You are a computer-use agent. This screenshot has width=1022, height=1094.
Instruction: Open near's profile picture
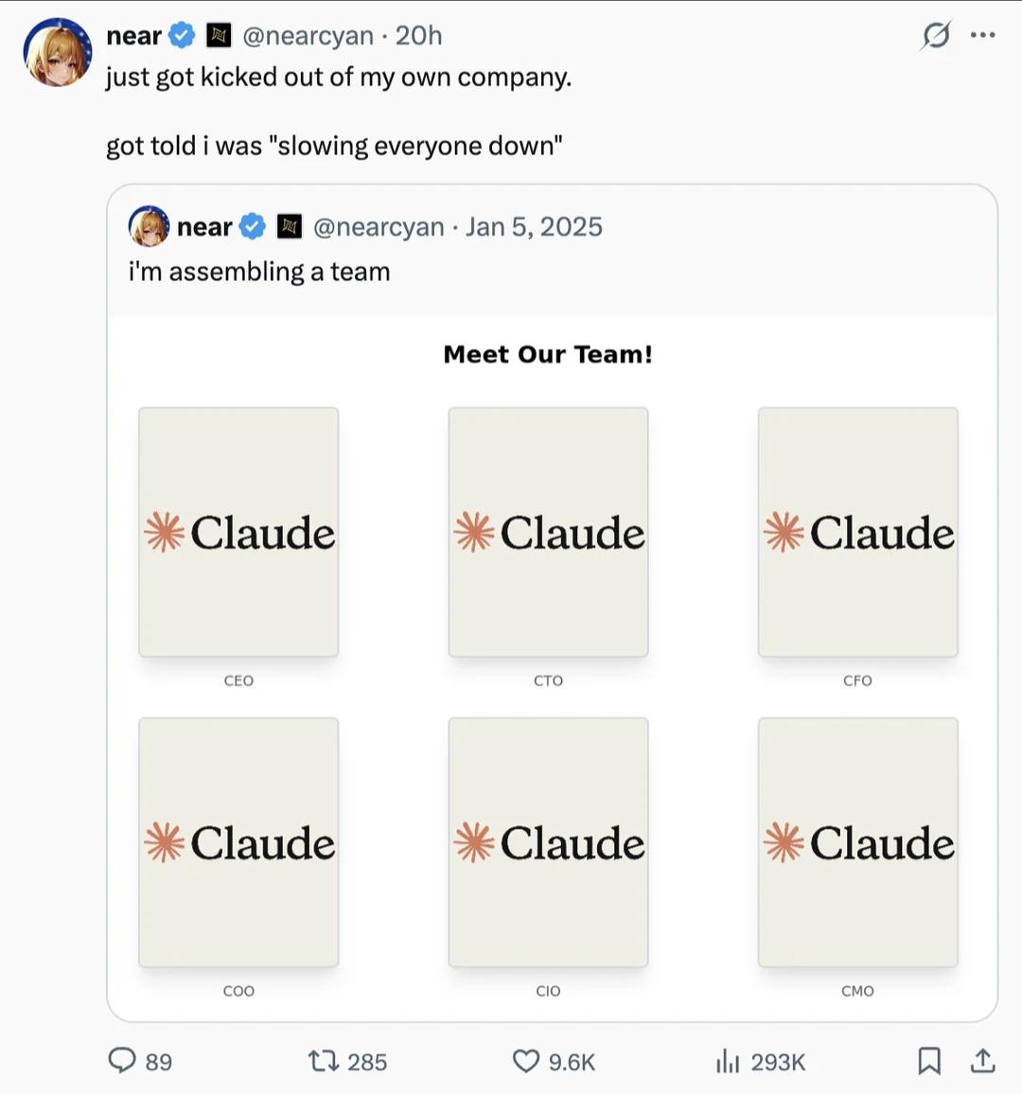tap(58, 52)
